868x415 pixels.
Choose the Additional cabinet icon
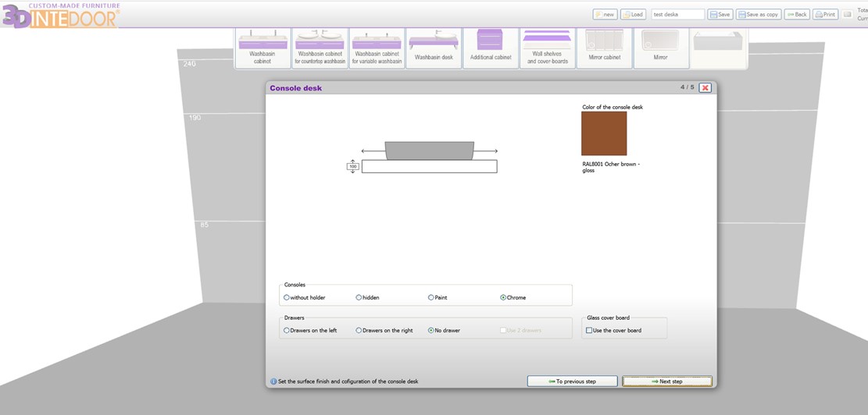(491, 48)
